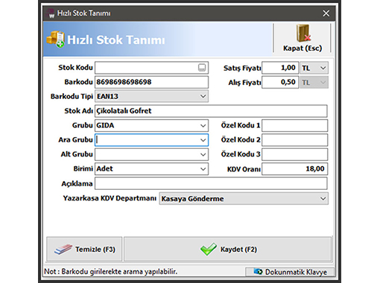
Task: Click the green checkmark on Kaydet
Action: coord(209,249)
